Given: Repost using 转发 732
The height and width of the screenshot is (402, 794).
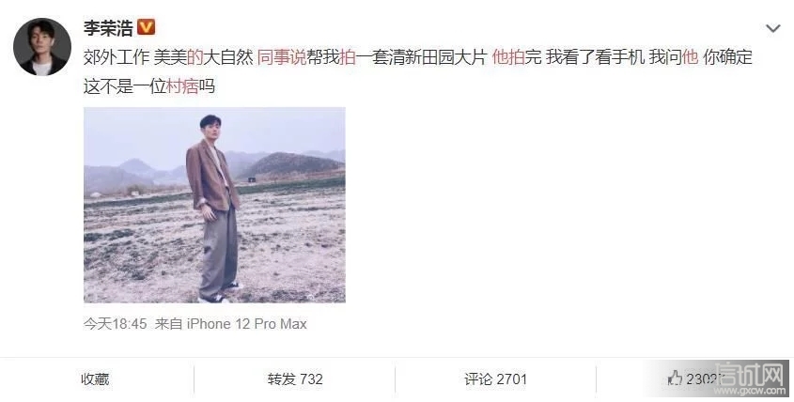Looking at the screenshot, I should click(295, 379).
